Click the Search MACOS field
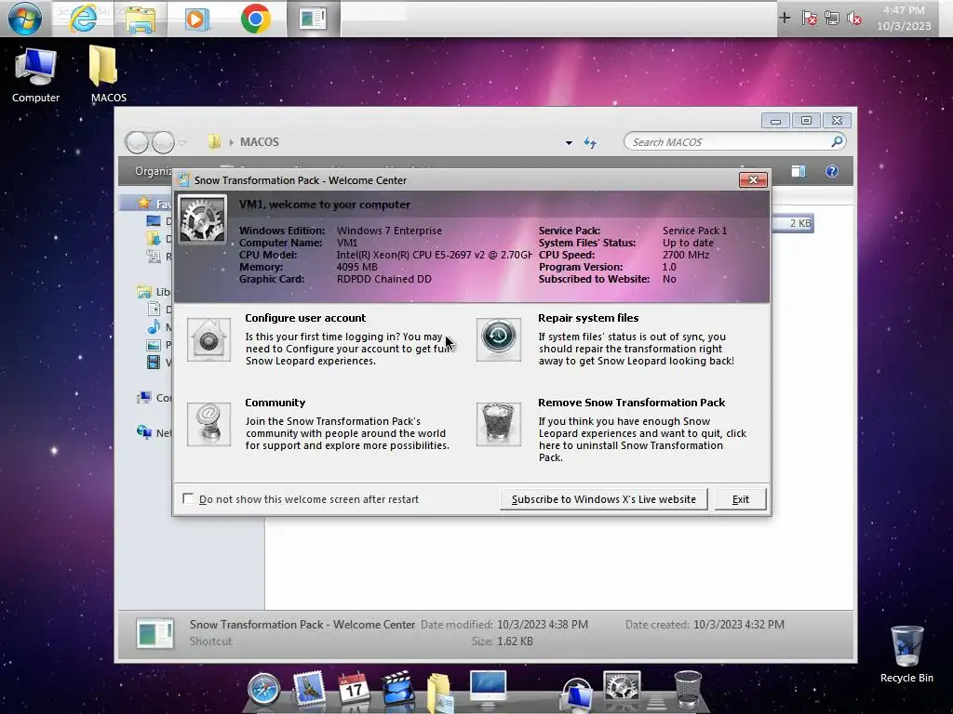Screen dimensions: 953x714 point(734,141)
